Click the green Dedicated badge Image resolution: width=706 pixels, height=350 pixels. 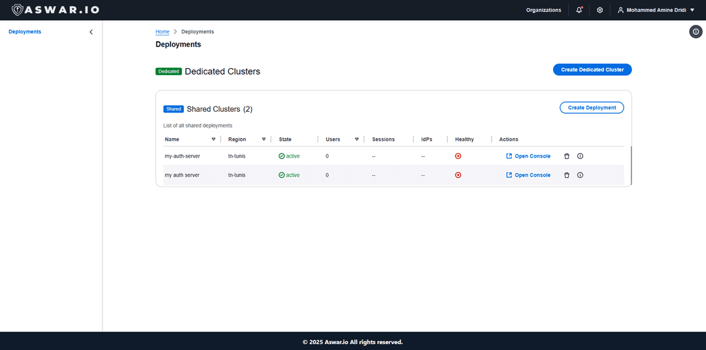tap(169, 71)
